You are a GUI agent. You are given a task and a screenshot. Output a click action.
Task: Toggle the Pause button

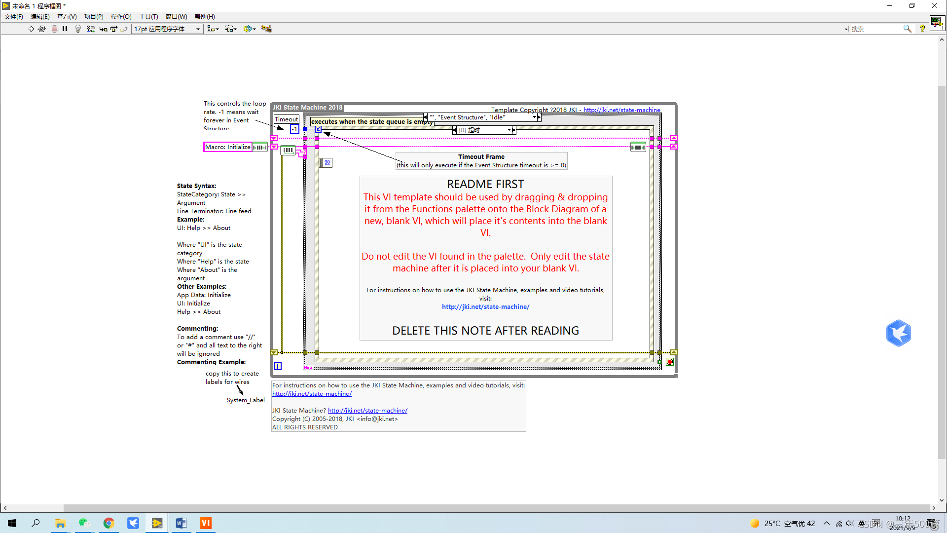[65, 29]
